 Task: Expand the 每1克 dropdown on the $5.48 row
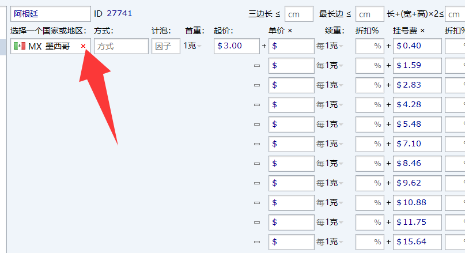330,124
